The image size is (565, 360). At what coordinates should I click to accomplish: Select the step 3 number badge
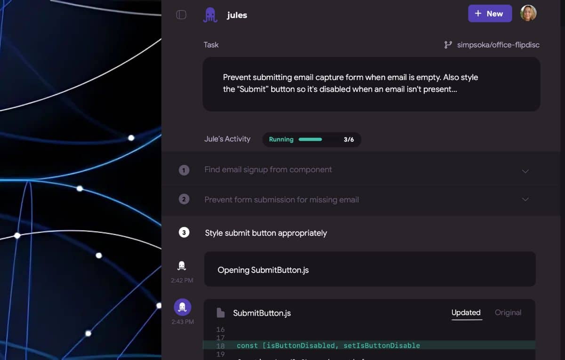tap(184, 232)
